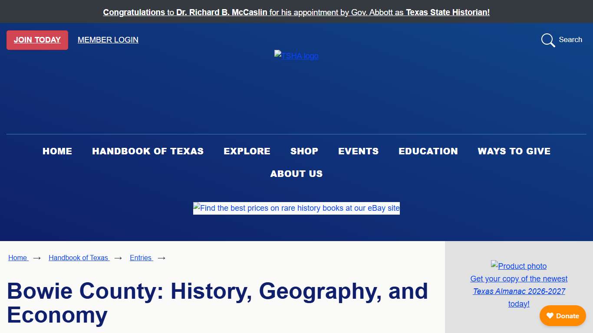
Task: Open the Member Login link
Action: pos(108,40)
